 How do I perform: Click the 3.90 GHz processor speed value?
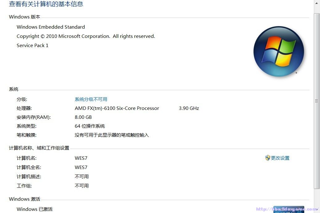point(189,108)
